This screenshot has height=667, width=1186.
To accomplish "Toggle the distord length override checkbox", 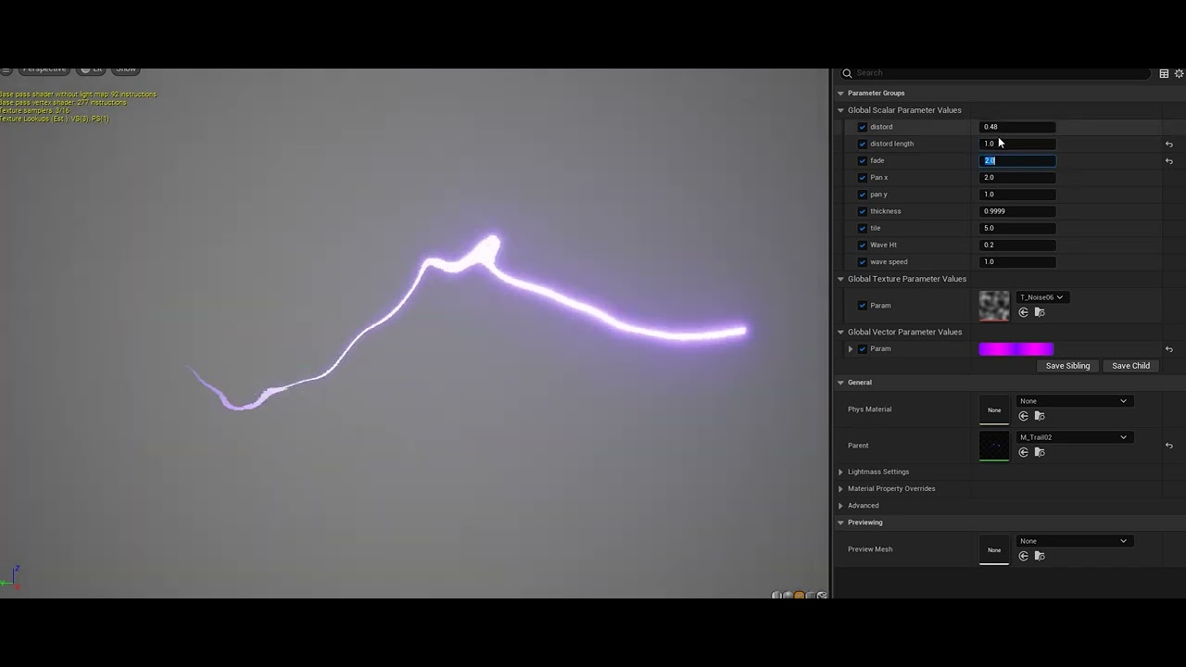I will pyautogui.click(x=863, y=144).
